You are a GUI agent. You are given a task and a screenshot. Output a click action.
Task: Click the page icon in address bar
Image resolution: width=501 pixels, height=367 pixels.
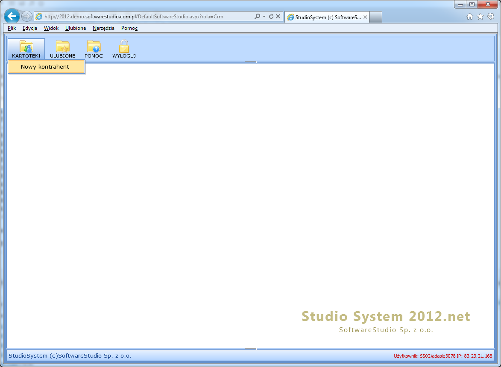point(39,16)
